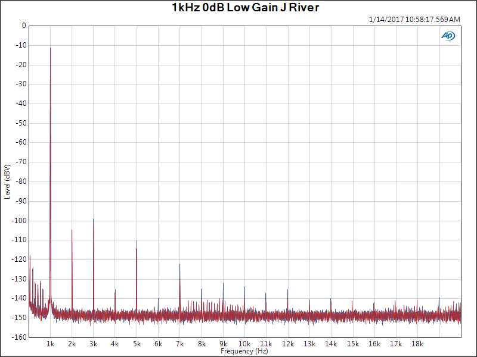Select the "10k" frequency axis label
477x357 pixels.
pyautogui.click(x=244, y=344)
